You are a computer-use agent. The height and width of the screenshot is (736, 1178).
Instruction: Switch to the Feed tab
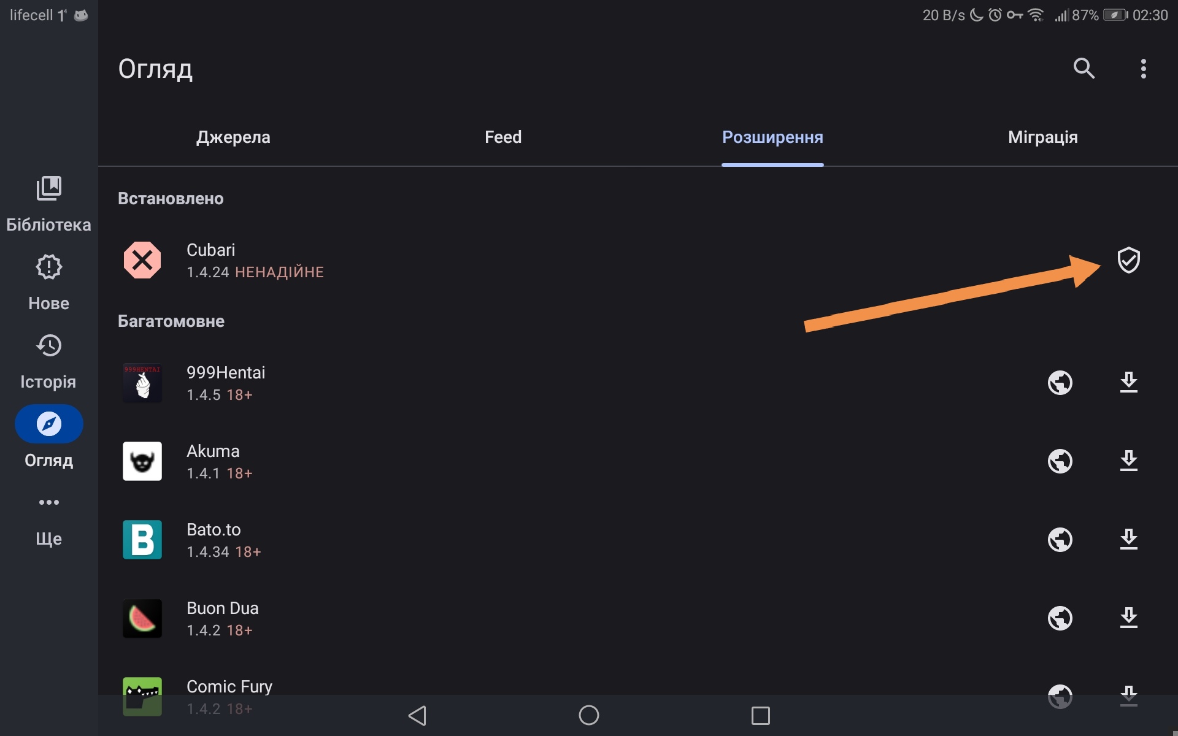(503, 137)
